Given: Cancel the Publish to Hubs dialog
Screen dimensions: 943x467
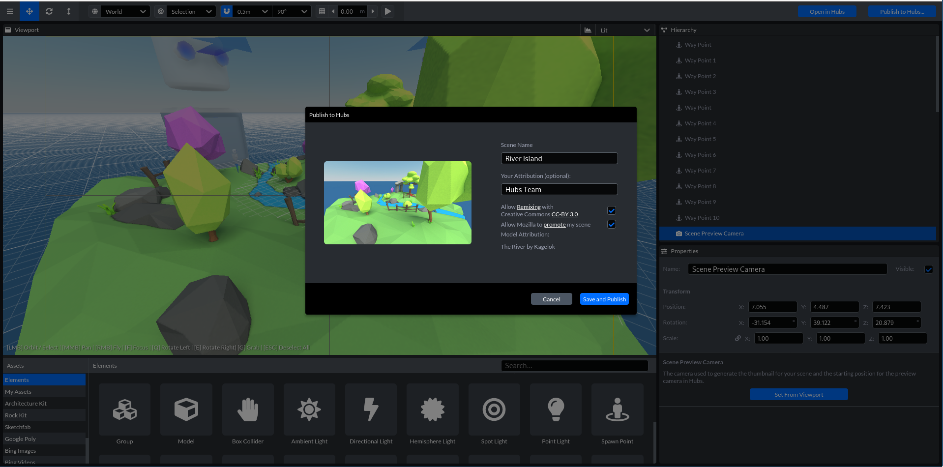Looking at the screenshot, I should tap(551, 299).
